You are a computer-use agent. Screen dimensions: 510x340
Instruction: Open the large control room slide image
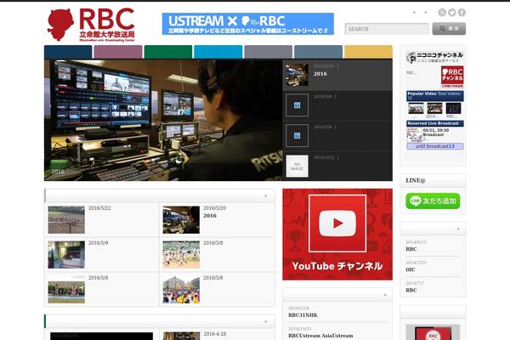[163, 120]
